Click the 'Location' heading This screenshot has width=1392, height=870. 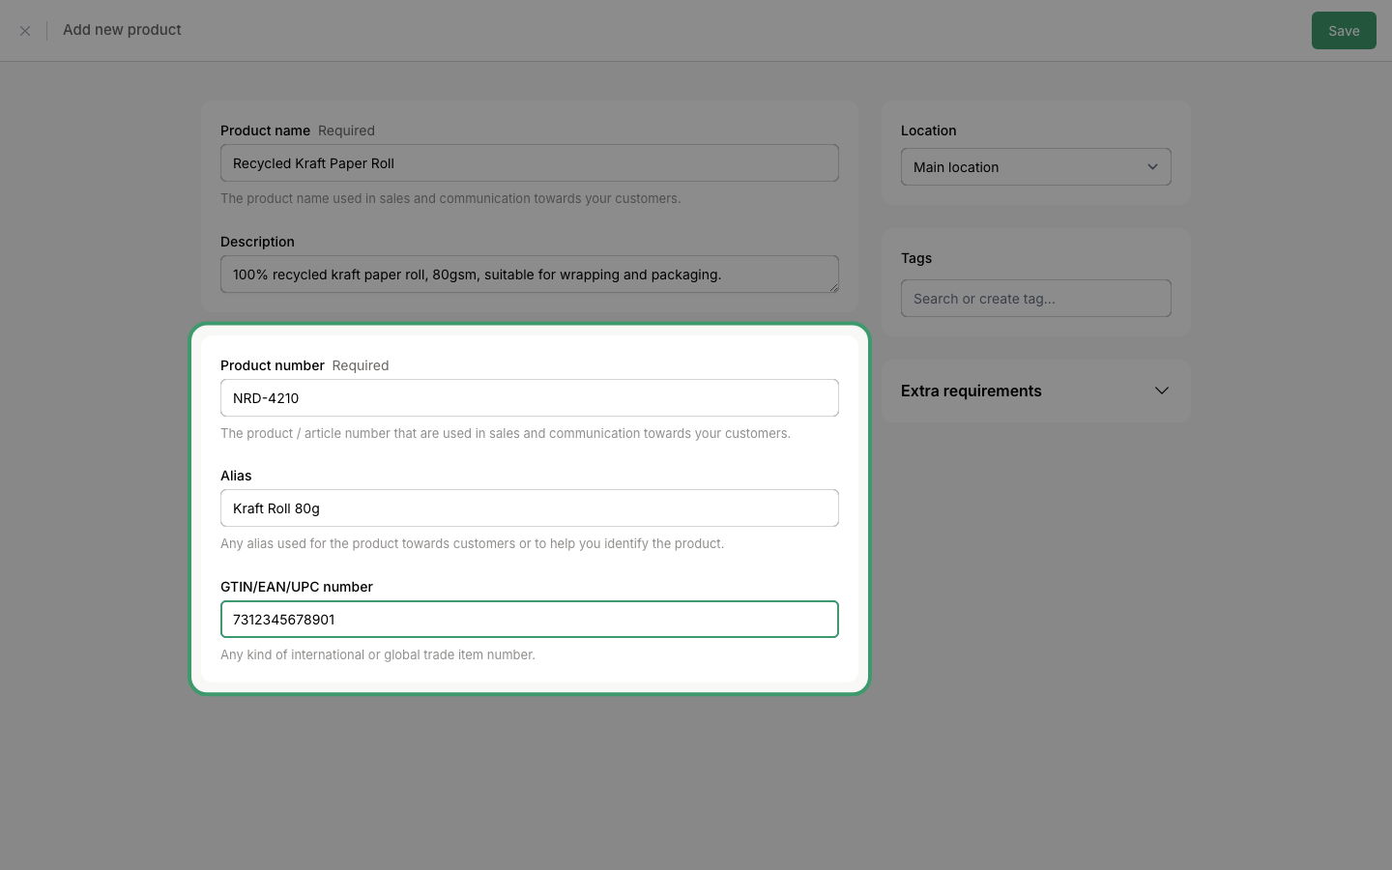click(x=929, y=130)
